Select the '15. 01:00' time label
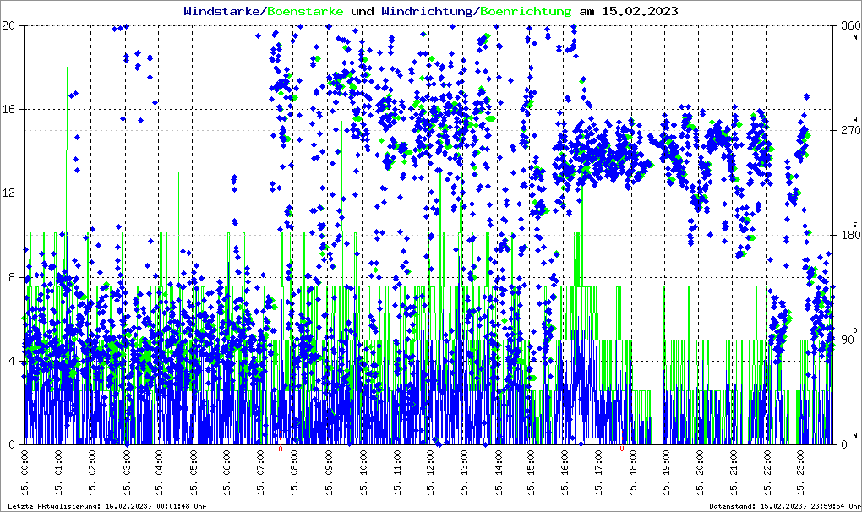This screenshot has height=512, width=862. [x=59, y=473]
